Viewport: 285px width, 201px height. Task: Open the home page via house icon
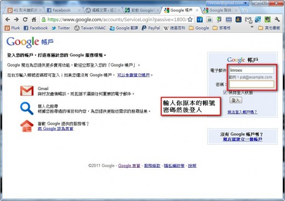[34, 20]
